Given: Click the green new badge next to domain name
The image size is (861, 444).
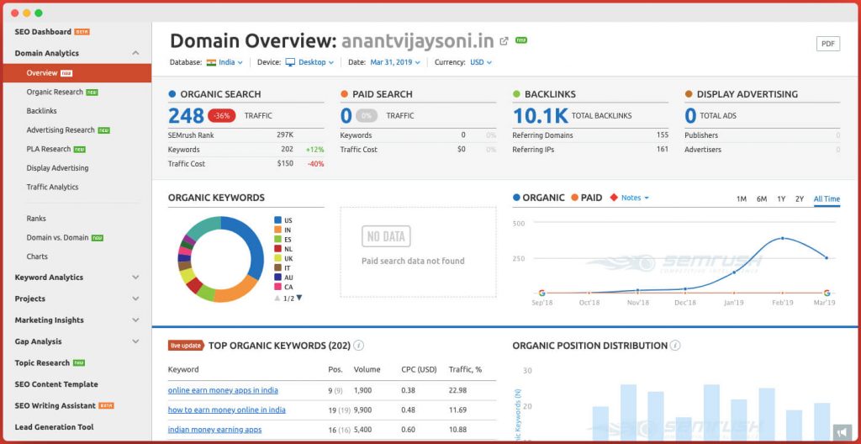Looking at the screenshot, I should (x=521, y=40).
